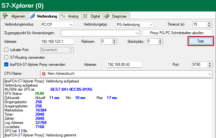
Task: Click Proxy PG/PC-Schnittstellen abrufen button
Action: click(x=177, y=33)
